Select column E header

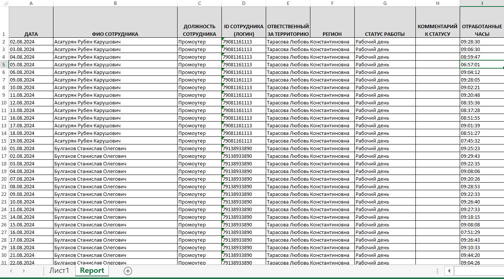click(x=288, y=3)
